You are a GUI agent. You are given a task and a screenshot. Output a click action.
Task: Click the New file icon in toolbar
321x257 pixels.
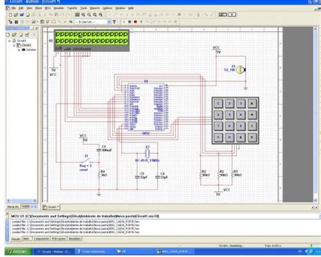click(10, 15)
